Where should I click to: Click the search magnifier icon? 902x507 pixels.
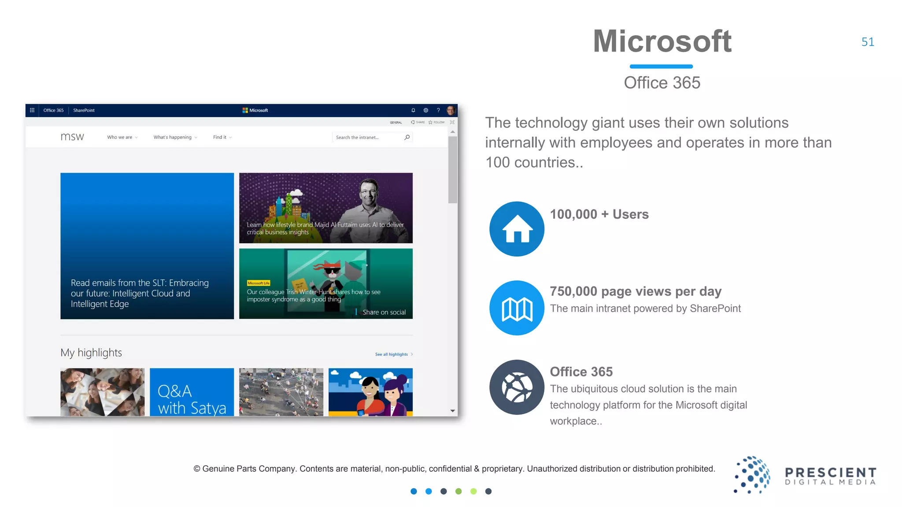(407, 137)
